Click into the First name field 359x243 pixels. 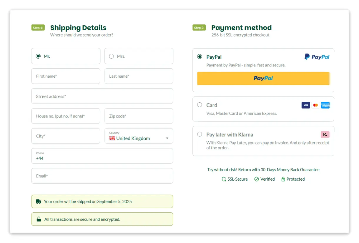[66, 76]
